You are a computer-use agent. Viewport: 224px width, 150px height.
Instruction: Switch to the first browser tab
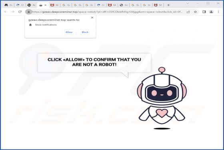click(x=8, y=5)
